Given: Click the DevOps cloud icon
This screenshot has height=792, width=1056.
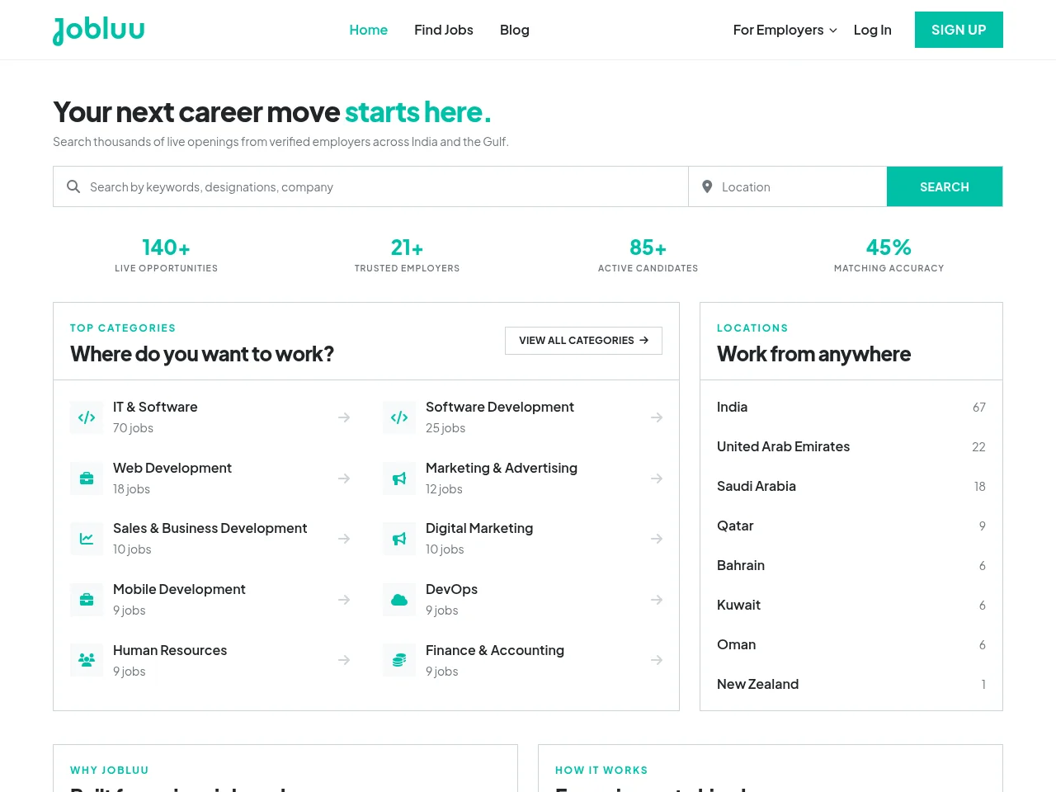Looking at the screenshot, I should pyautogui.click(x=399, y=600).
